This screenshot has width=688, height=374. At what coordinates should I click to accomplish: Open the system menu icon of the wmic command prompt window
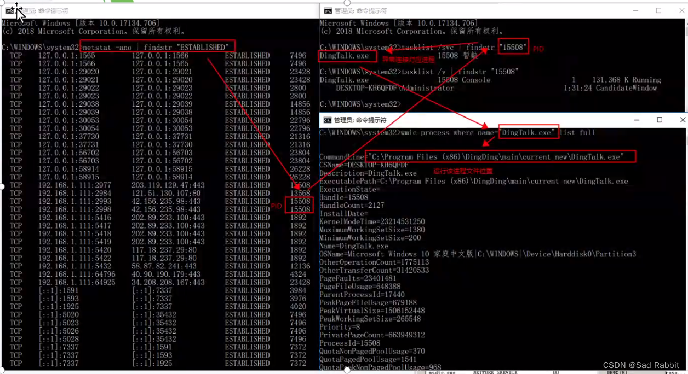coord(328,120)
